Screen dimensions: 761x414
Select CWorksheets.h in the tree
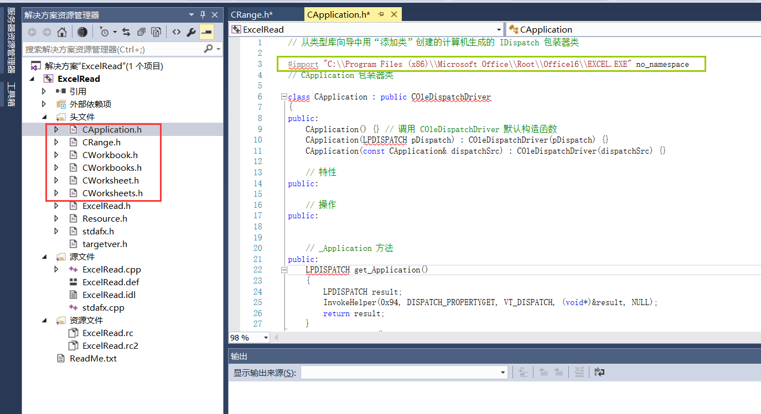[112, 193]
